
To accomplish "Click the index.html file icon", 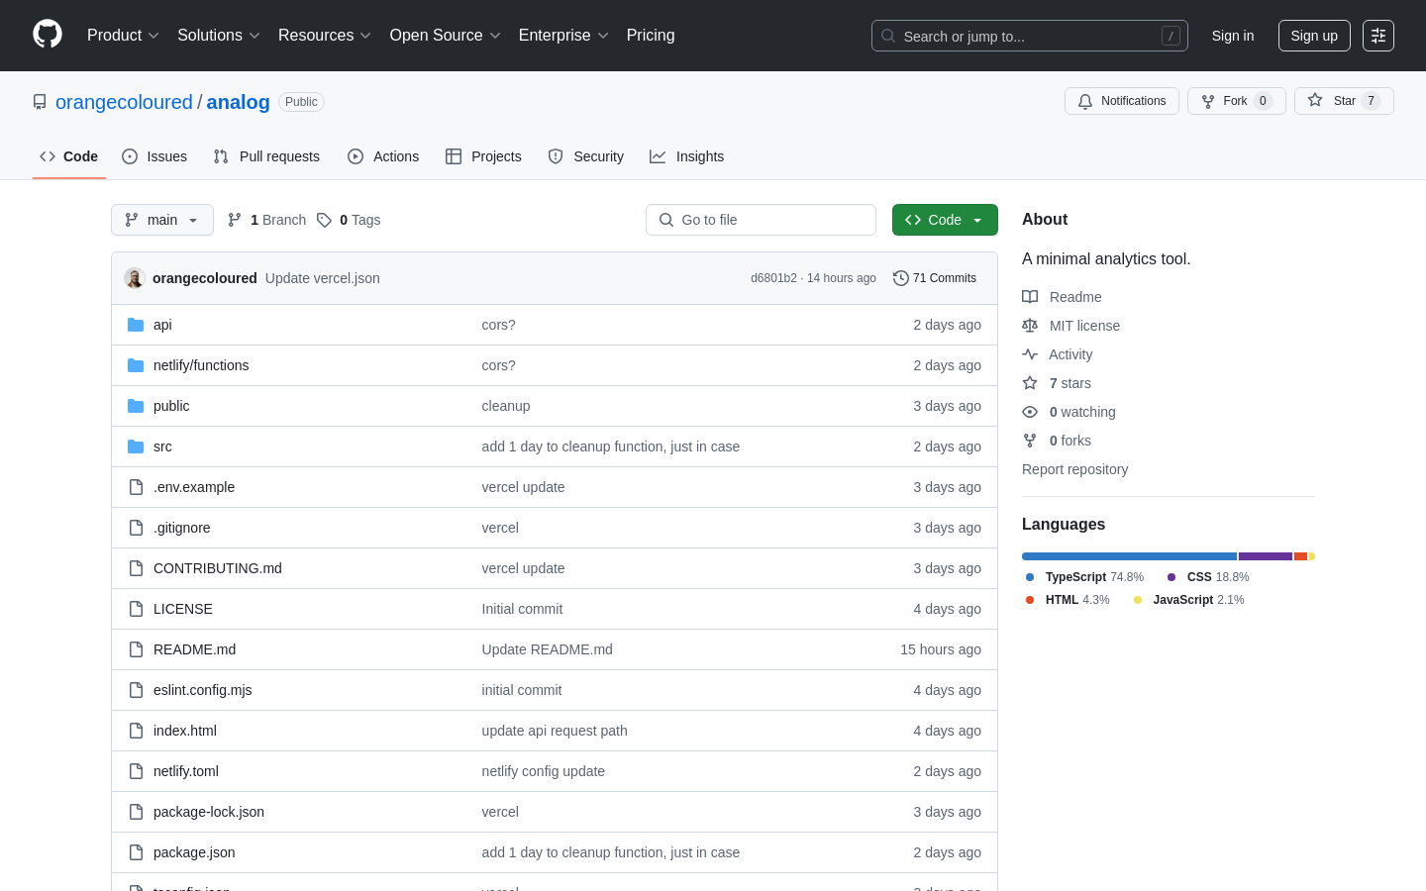I will [x=136, y=731].
